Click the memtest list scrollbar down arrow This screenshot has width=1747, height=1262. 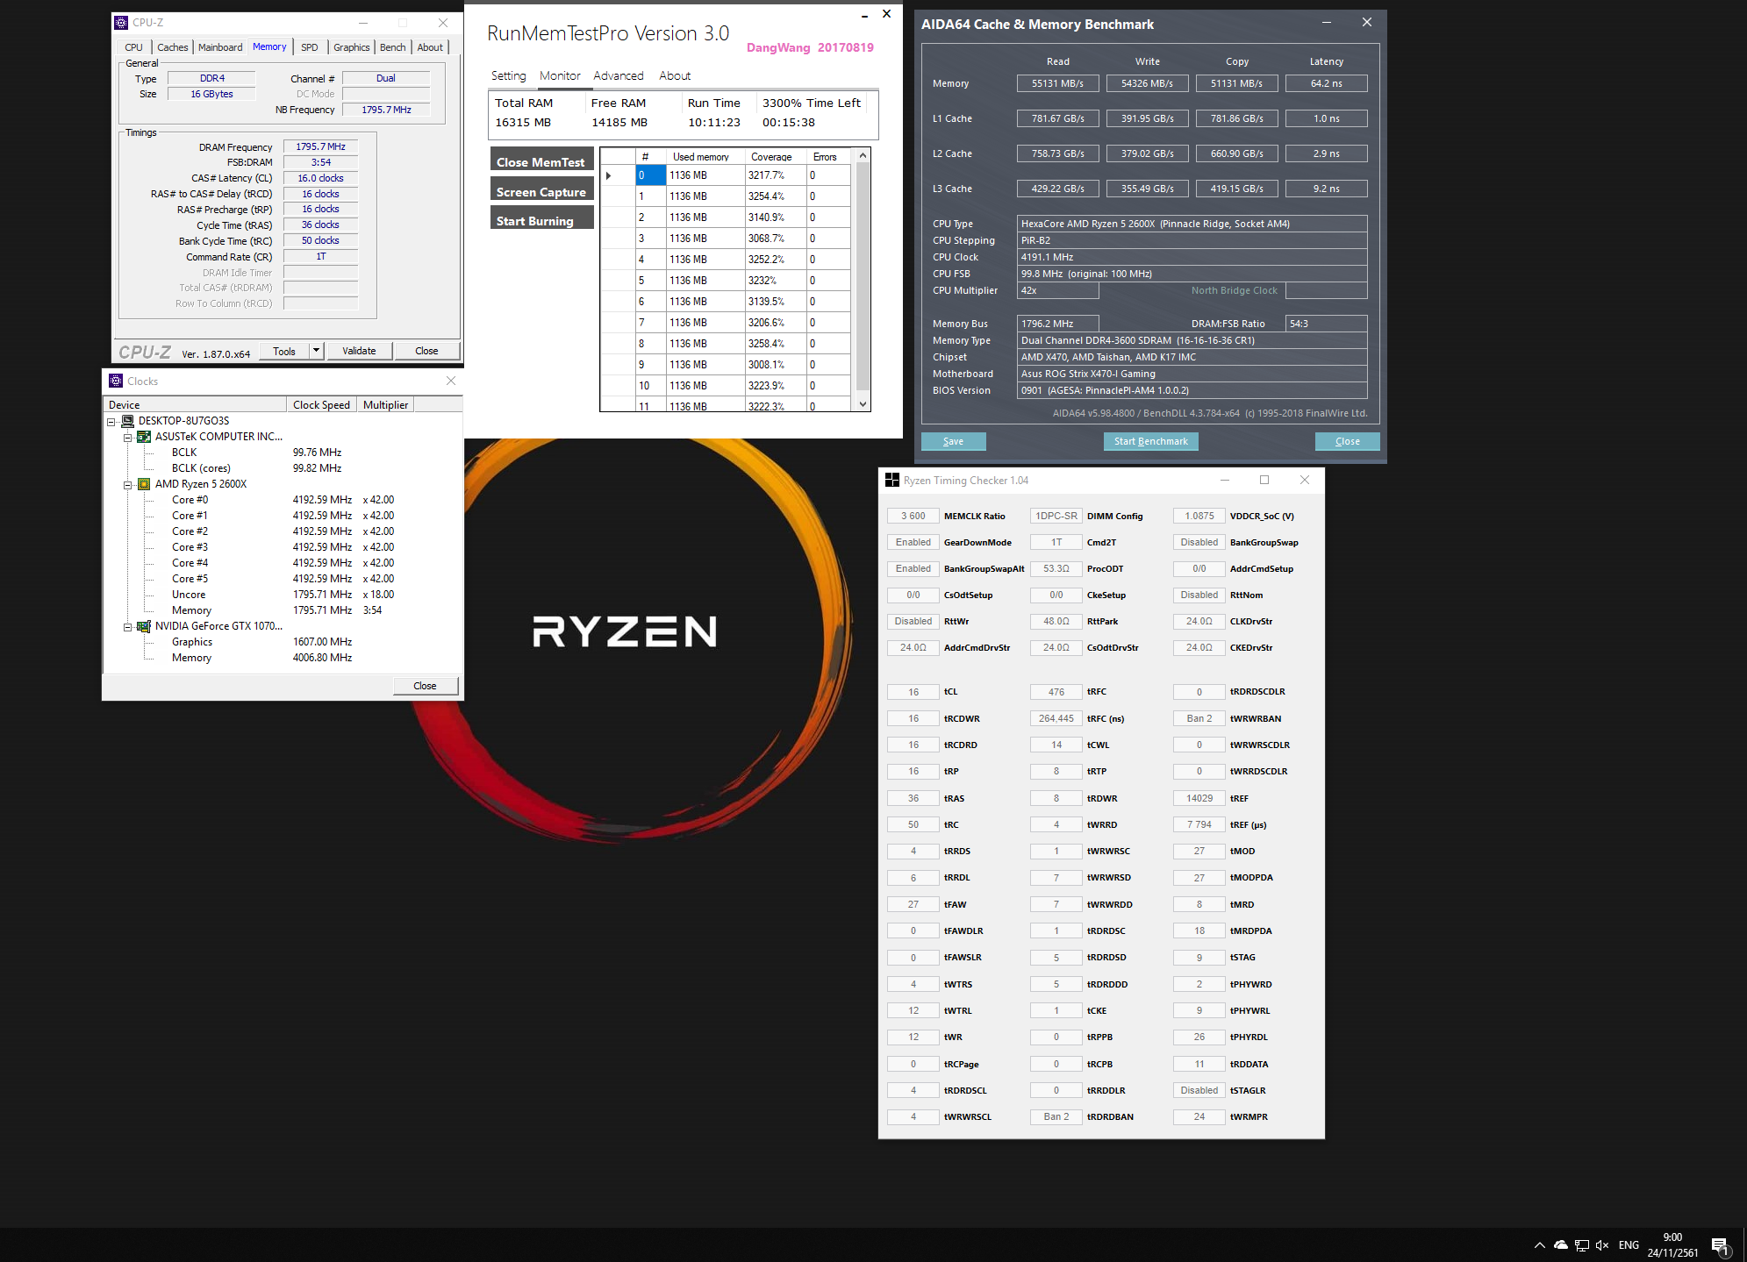pyautogui.click(x=863, y=404)
